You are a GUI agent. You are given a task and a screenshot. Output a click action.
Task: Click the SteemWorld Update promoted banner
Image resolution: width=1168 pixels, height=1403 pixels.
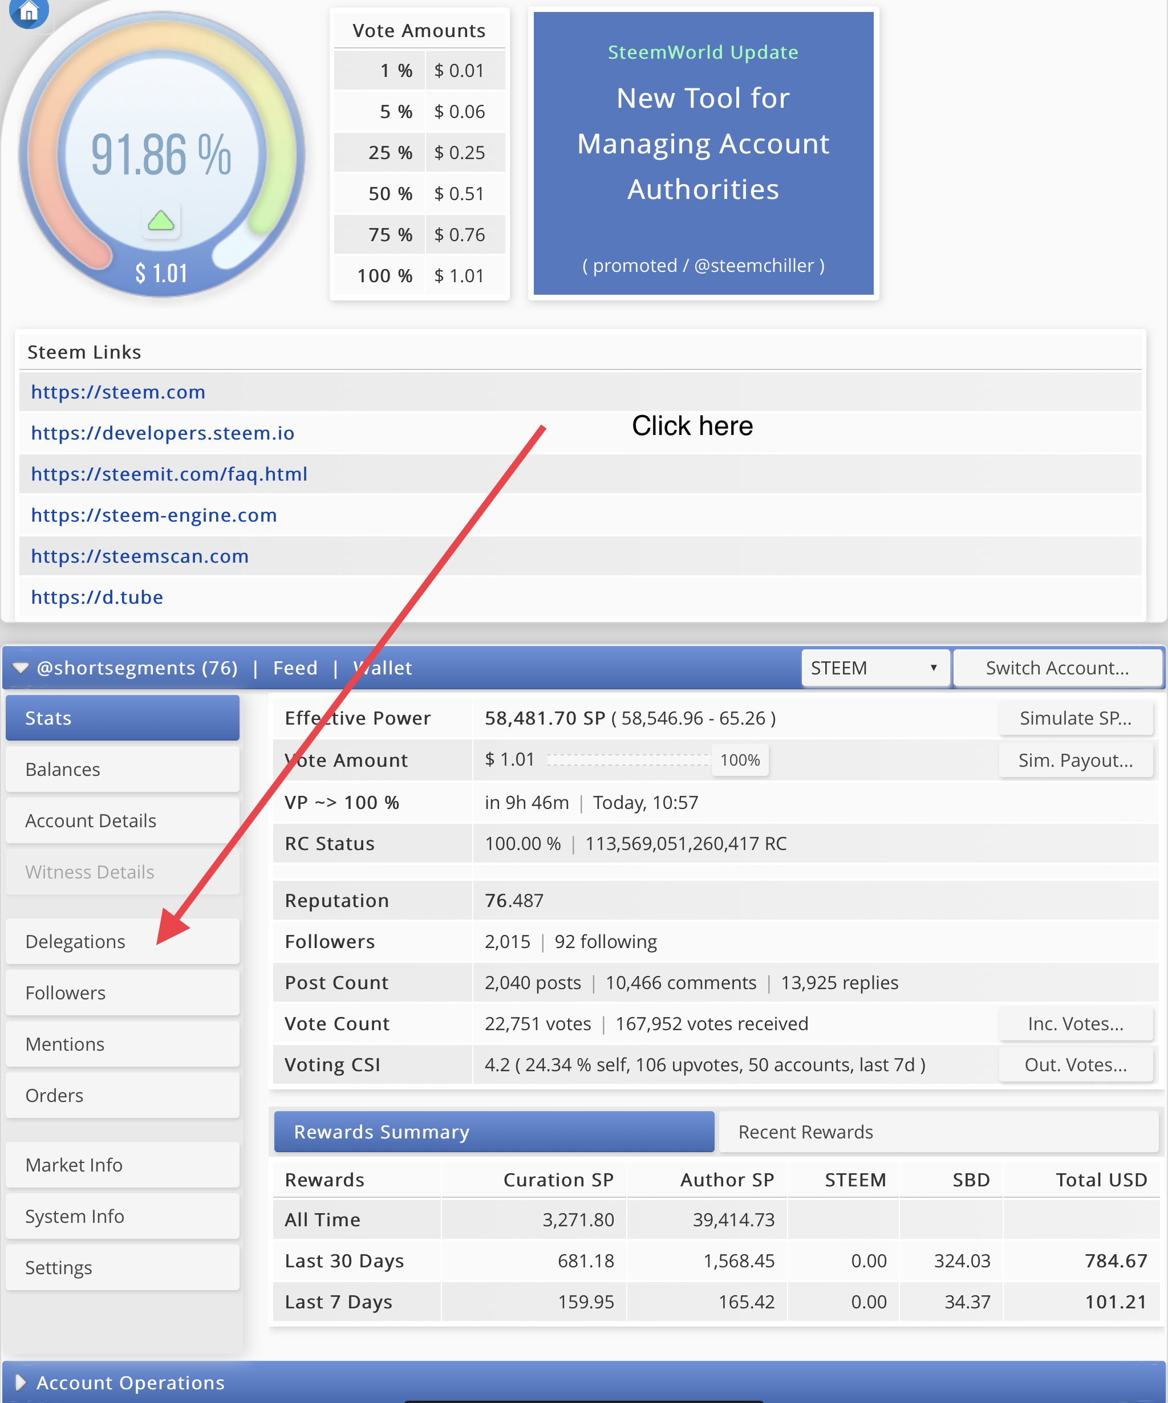(703, 154)
